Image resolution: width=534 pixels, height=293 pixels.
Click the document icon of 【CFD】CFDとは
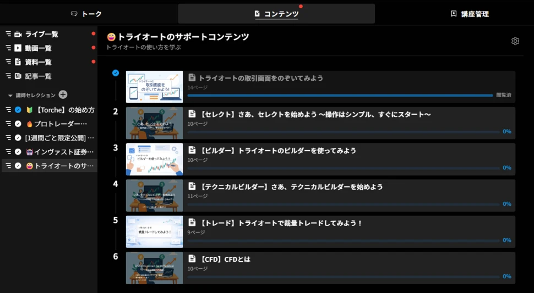pyautogui.click(x=192, y=259)
